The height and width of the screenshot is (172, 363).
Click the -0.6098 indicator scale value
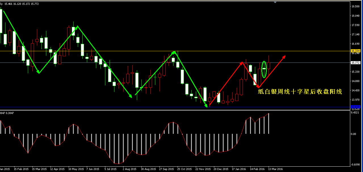355,165
